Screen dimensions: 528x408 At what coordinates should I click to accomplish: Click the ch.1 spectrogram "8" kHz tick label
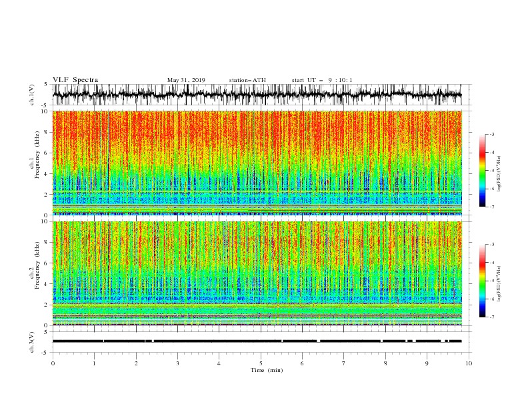pos(47,132)
